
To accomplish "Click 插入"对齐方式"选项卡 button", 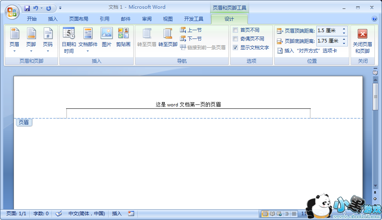I will coord(307,50).
